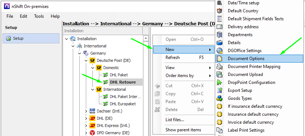
Task: Click the Document Options page icon
Action: [x=220, y=59]
